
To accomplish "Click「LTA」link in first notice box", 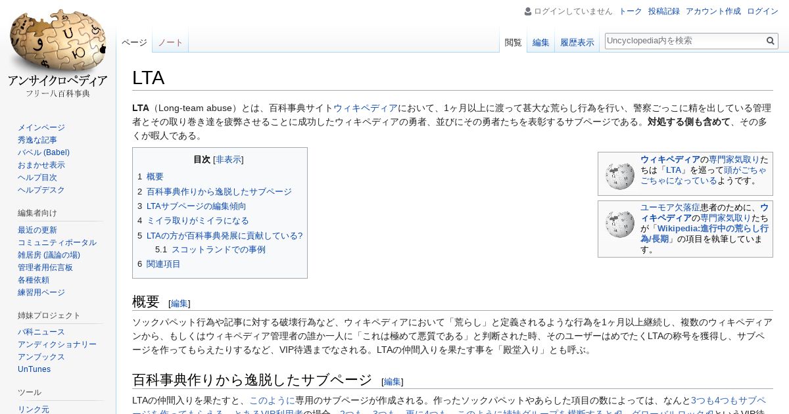I will (x=673, y=170).
